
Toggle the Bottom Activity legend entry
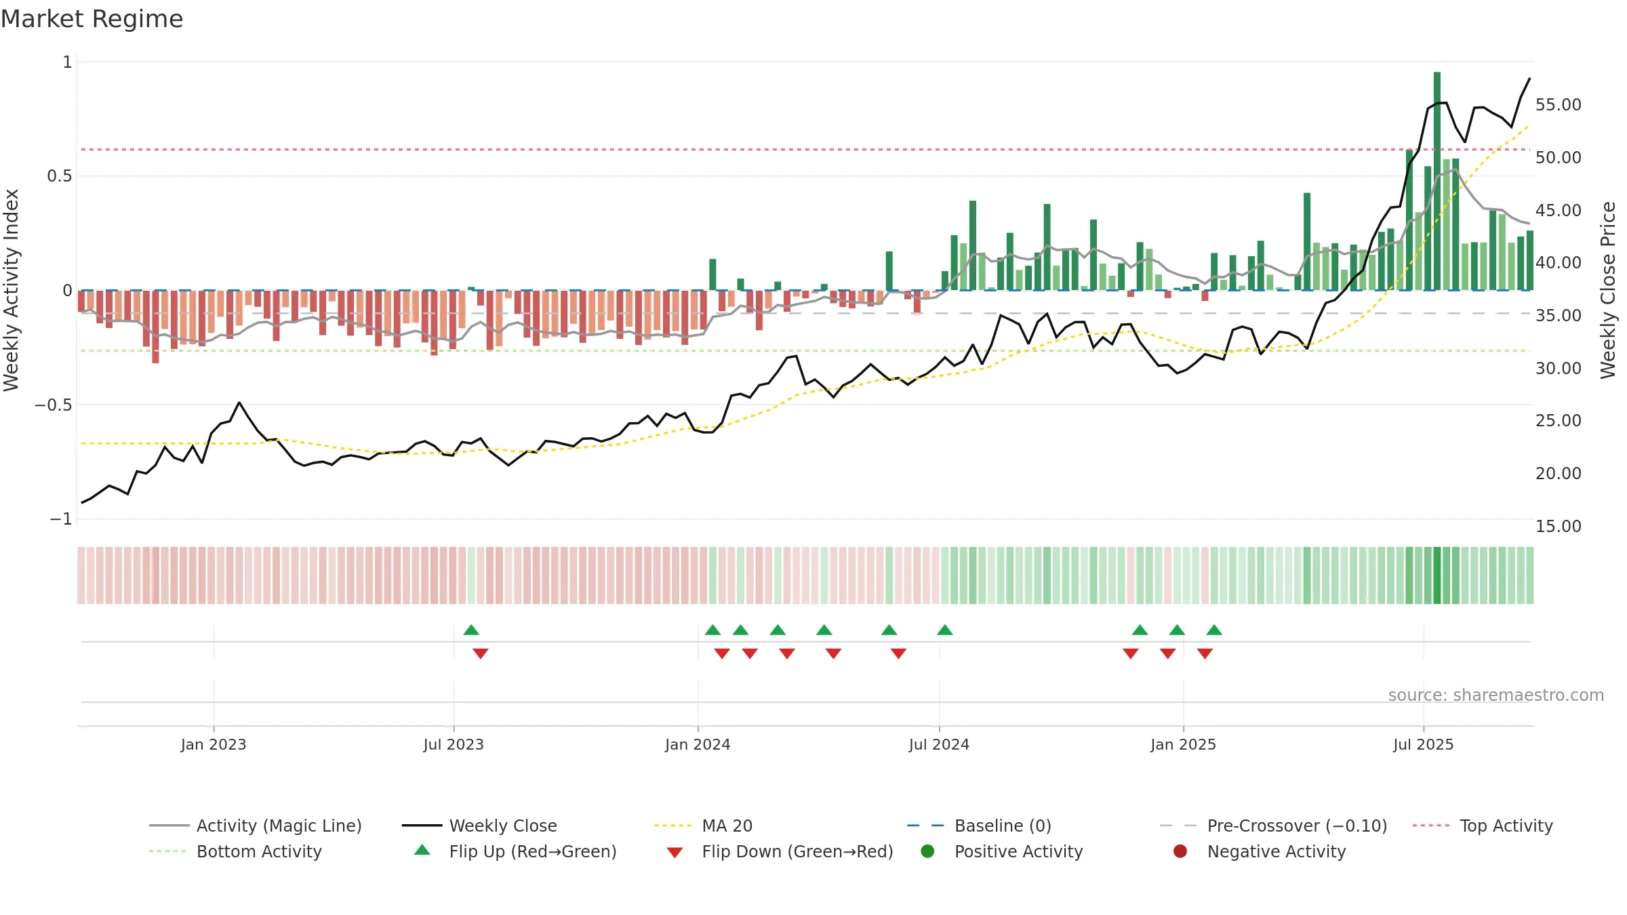click(235, 851)
